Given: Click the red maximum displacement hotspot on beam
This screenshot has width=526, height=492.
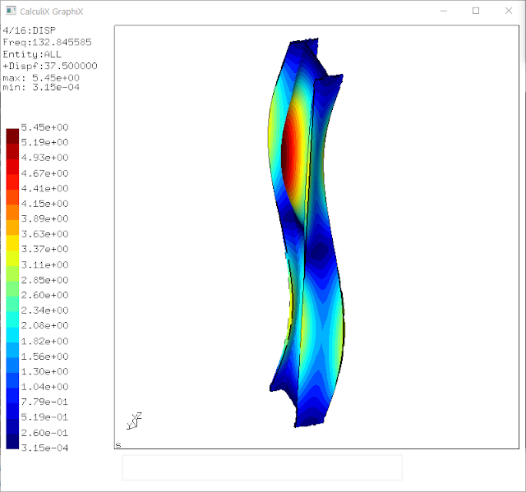Looking at the screenshot, I should point(288,151).
